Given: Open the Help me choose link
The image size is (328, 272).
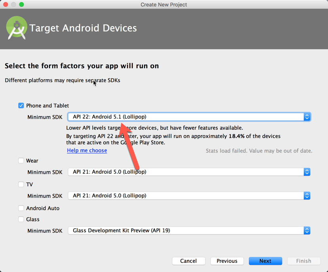Looking at the screenshot, I should (87, 150).
